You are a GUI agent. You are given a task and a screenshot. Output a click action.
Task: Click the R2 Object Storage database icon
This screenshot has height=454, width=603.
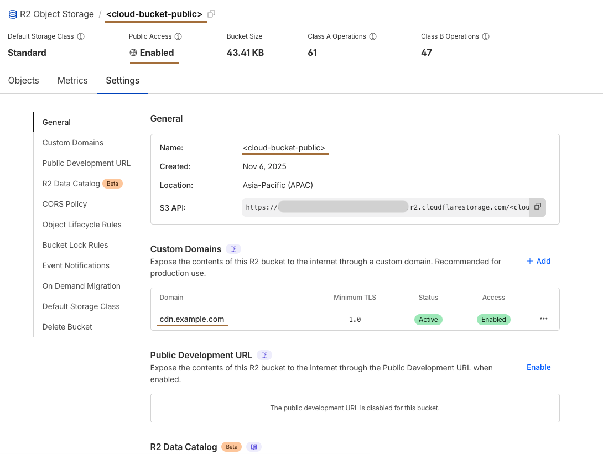click(x=12, y=13)
